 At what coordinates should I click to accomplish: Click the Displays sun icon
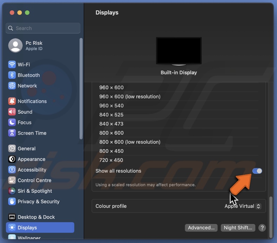12,228
